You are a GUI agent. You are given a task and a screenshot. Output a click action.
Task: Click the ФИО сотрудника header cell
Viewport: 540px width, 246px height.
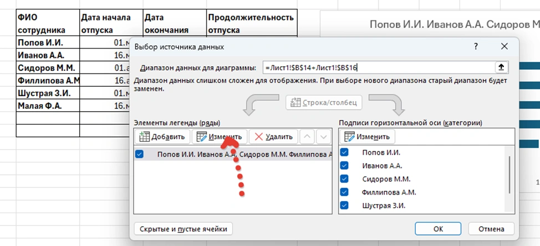click(48, 23)
